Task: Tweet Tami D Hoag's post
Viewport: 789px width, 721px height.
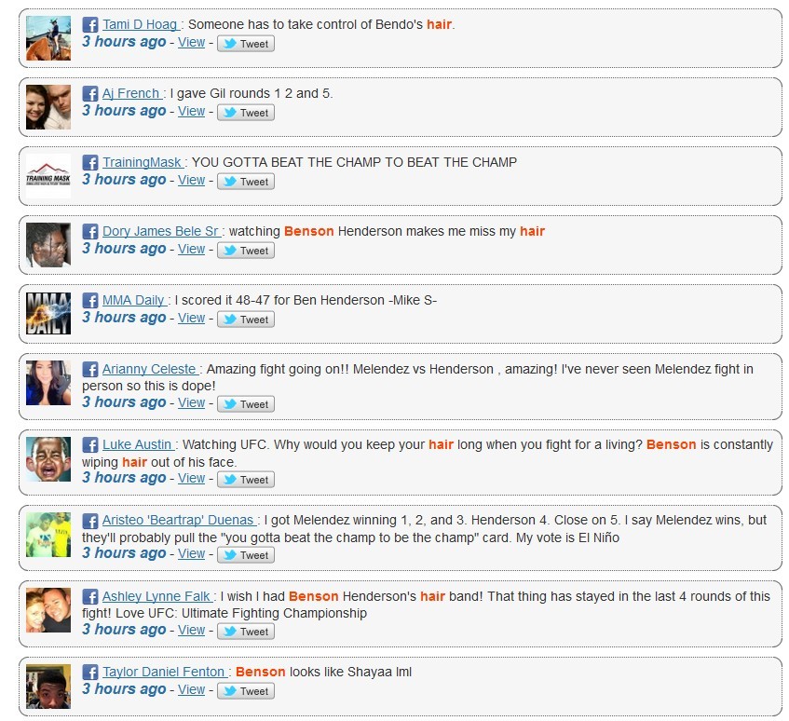Action: pos(246,44)
